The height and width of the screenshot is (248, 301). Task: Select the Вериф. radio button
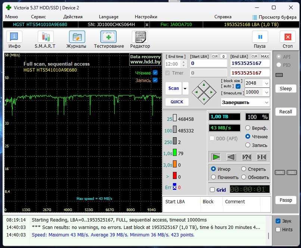coord(248,128)
